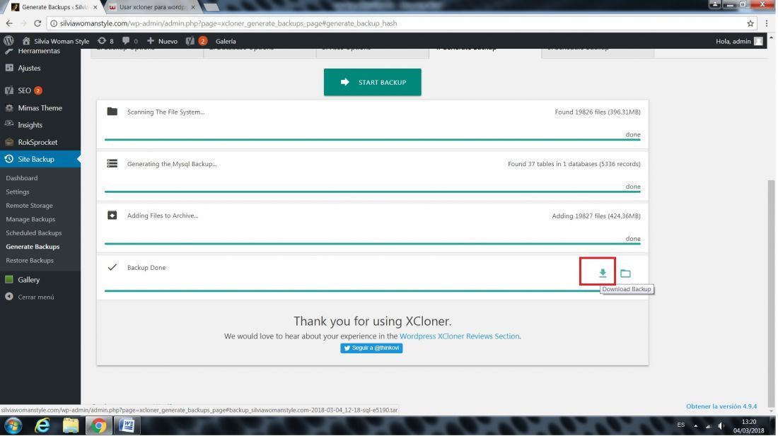The height and width of the screenshot is (436, 778).
Task: Click Generating the Mysql Backup list icon
Action: pos(112,163)
